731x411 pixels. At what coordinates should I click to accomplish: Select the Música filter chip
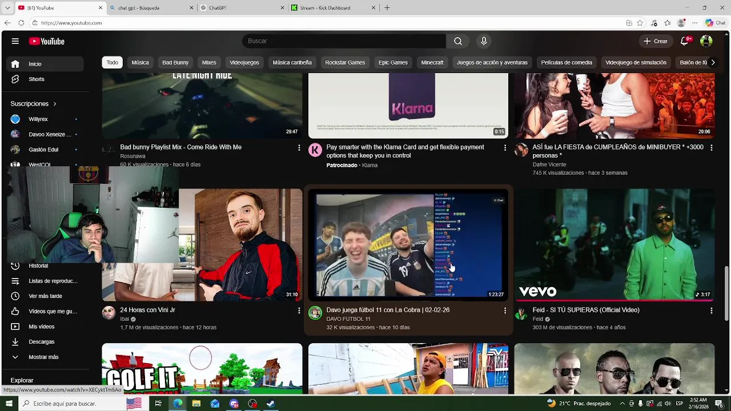pyautogui.click(x=140, y=62)
